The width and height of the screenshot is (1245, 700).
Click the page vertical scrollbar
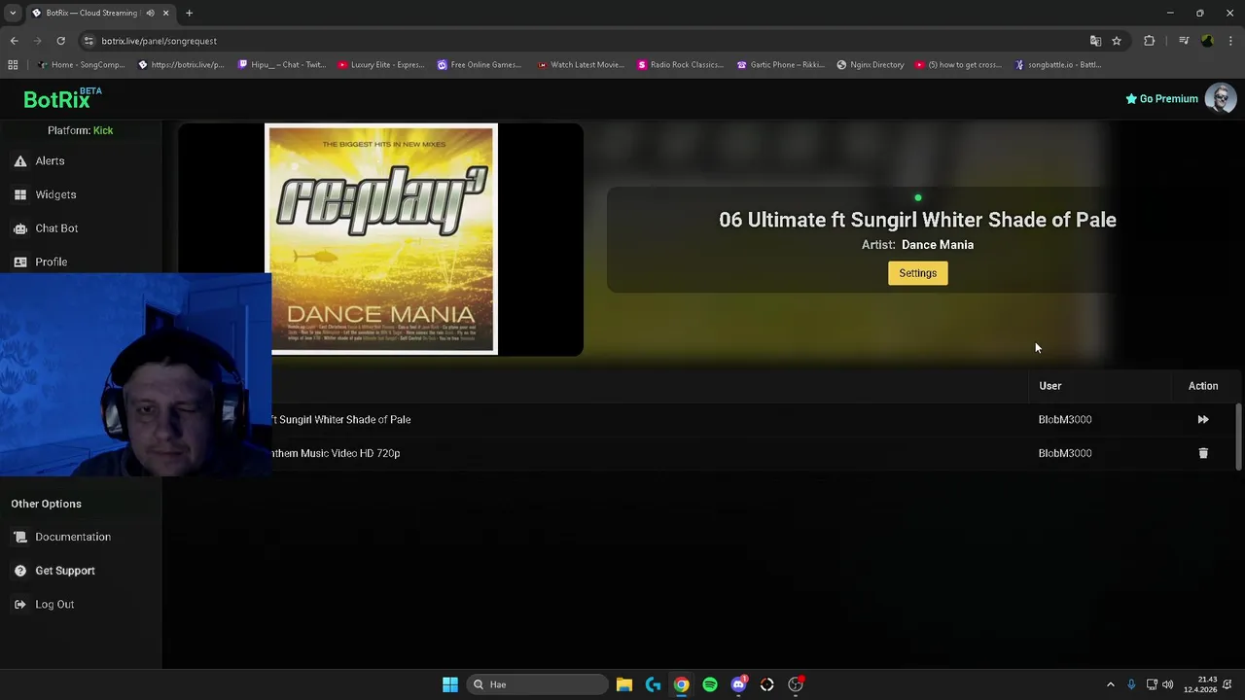point(1238,437)
